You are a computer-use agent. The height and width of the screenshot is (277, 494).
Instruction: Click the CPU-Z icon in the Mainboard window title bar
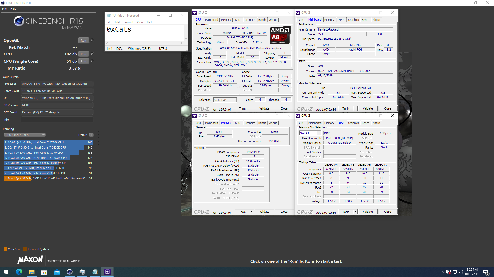tap(298, 13)
